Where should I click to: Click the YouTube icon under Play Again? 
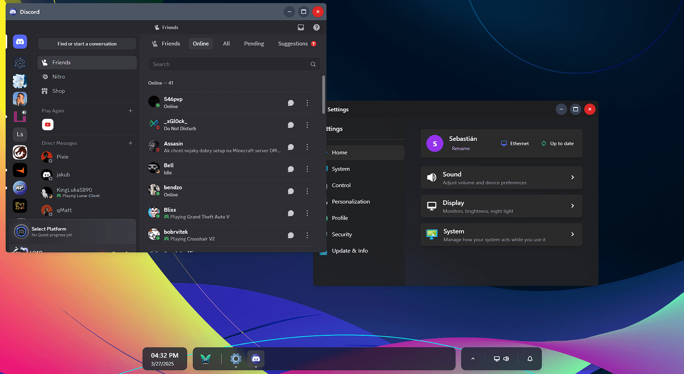(48, 125)
